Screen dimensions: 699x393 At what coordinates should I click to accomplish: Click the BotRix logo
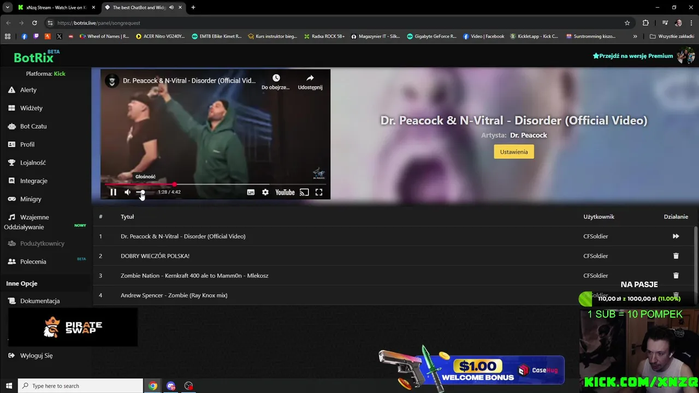[34, 57]
